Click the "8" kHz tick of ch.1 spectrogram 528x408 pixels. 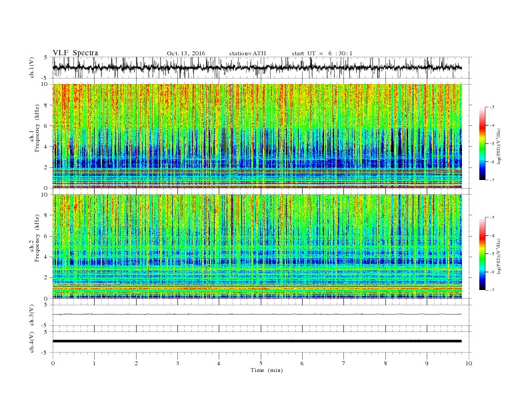click(x=47, y=105)
